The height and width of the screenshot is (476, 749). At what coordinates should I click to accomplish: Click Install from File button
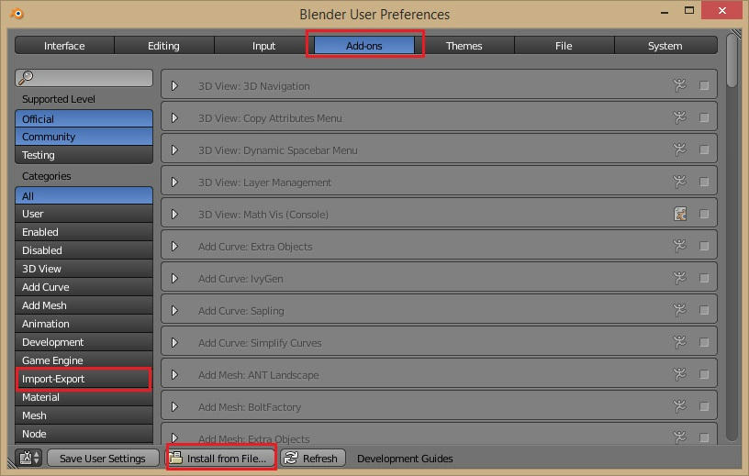(221, 459)
